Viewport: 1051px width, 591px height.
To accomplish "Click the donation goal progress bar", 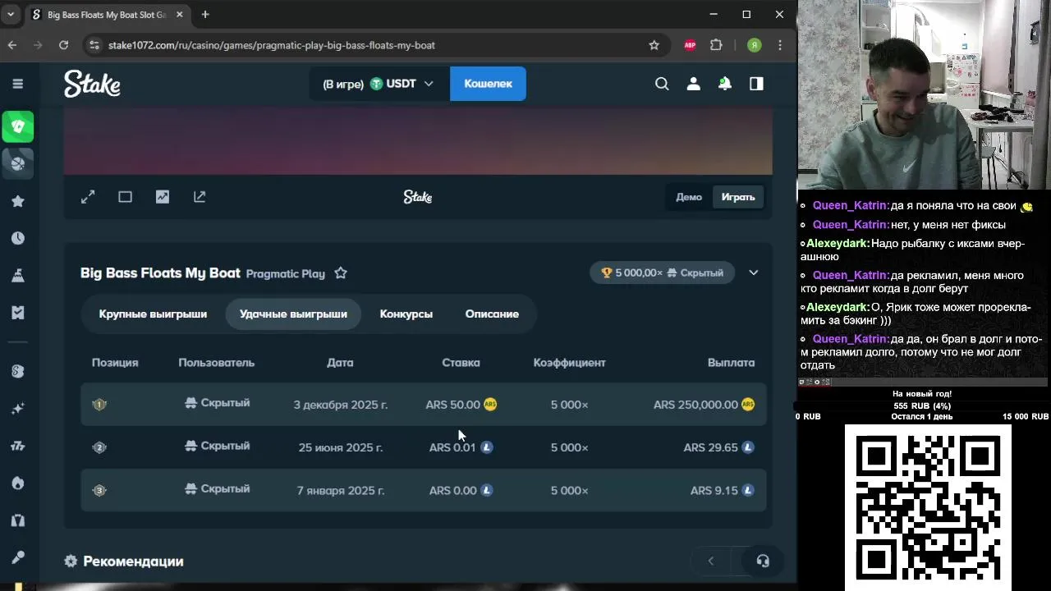I will tap(922, 405).
